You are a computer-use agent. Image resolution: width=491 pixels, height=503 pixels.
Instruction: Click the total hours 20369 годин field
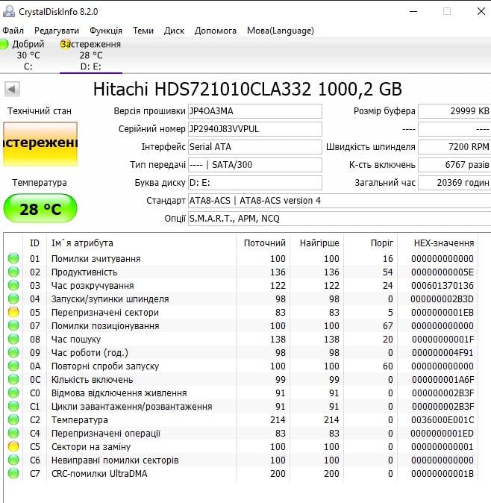454,183
